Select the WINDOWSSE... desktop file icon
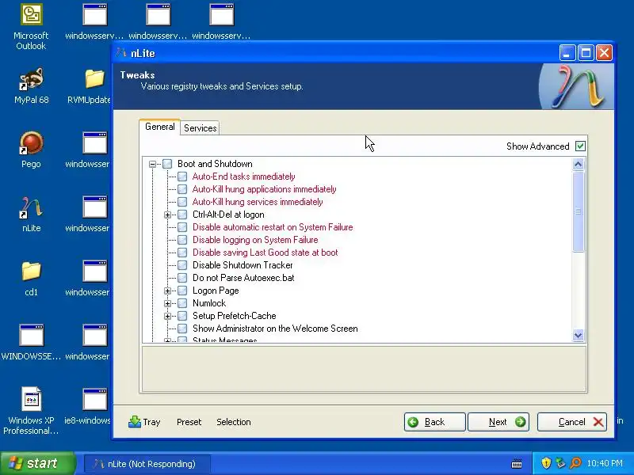This screenshot has height=475, width=634. point(31,335)
